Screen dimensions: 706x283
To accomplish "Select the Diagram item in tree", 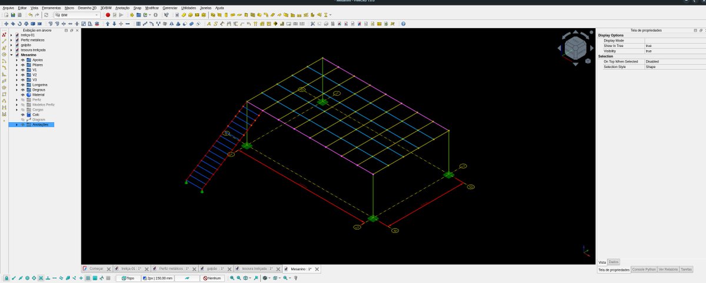I will tap(38, 120).
